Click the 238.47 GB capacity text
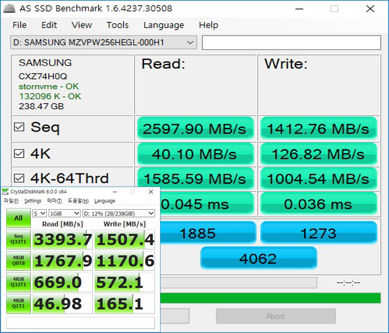Image resolution: width=389 pixels, height=333 pixels. tap(41, 107)
